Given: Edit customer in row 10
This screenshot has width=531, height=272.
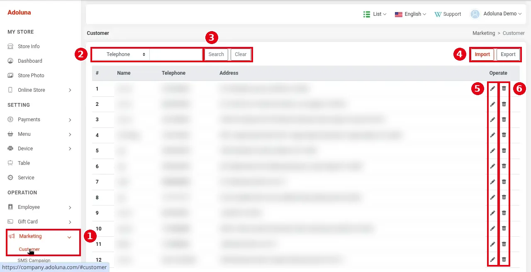Looking at the screenshot, I should click(492, 228).
